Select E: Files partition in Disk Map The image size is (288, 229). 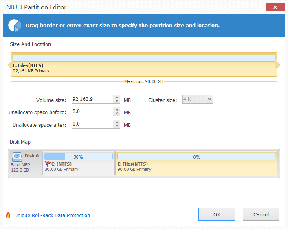(x=196, y=164)
